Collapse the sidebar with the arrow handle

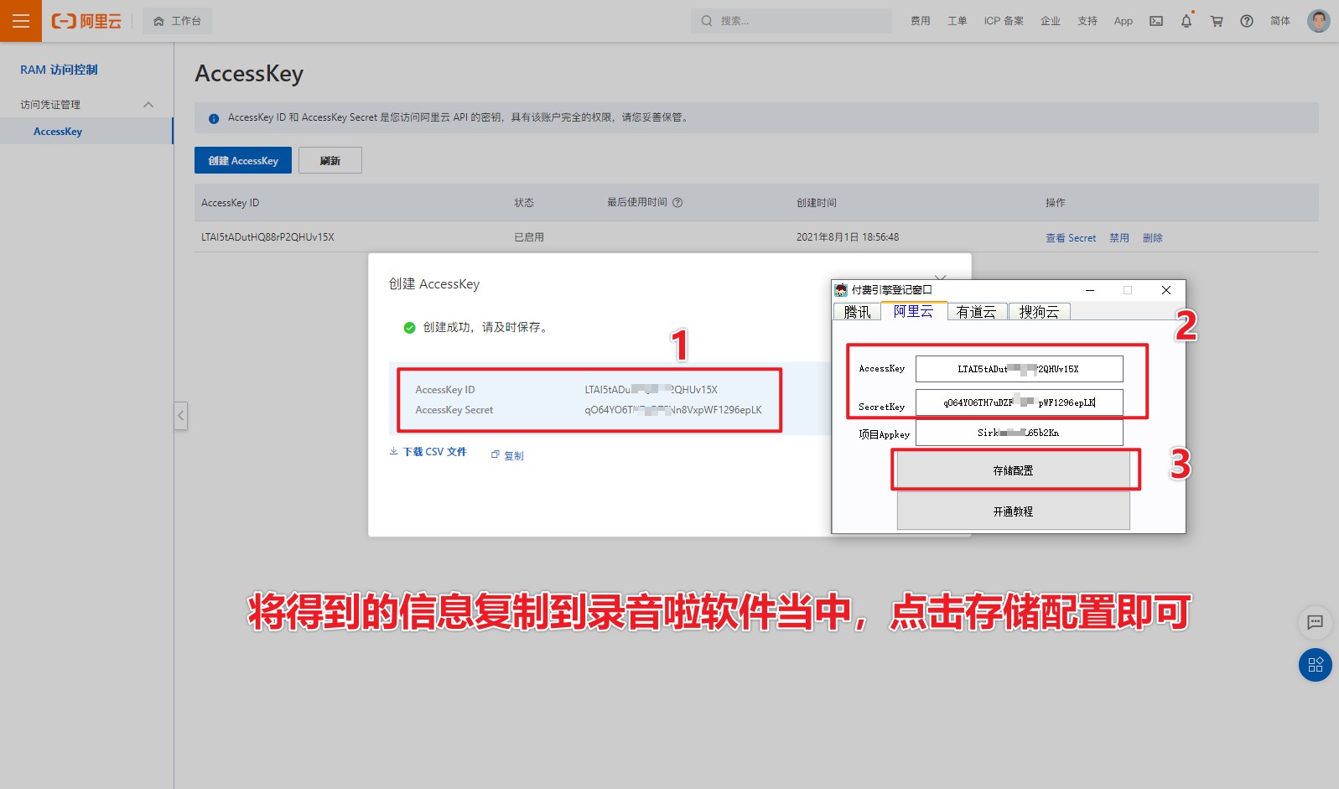point(180,416)
